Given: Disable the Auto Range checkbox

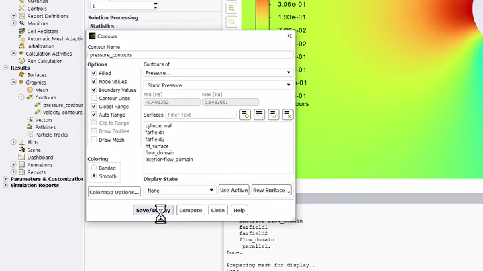Looking at the screenshot, I should click(x=94, y=115).
